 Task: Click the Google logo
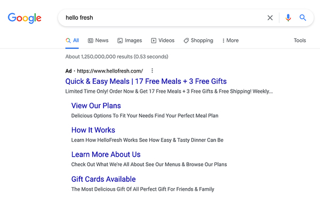click(25, 18)
